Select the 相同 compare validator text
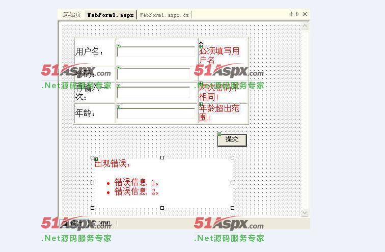Image resolution: width=385 pixels, height=252 pixels. [x=208, y=97]
